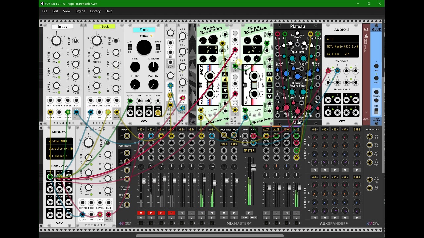The width and height of the screenshot is (424, 238).
Task: Click the SQR output jack on flute VCO
Action: (x=158, y=113)
